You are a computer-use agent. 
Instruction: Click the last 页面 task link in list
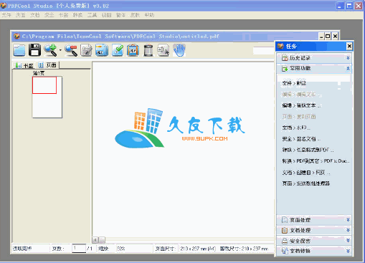[306, 183]
